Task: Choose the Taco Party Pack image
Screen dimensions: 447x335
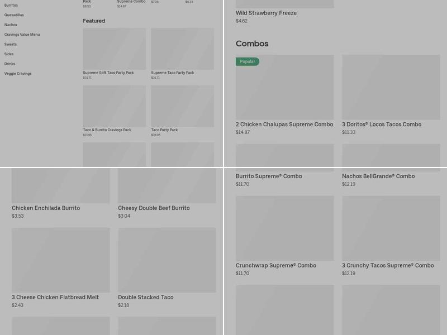Action: point(182,106)
